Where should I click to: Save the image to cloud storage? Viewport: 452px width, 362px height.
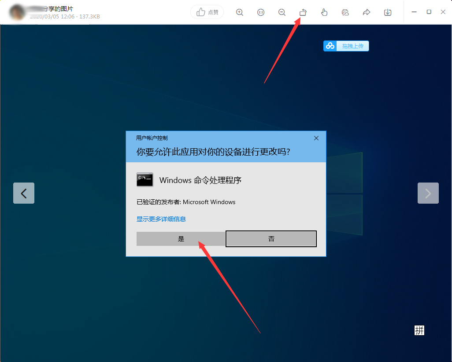[345, 12]
